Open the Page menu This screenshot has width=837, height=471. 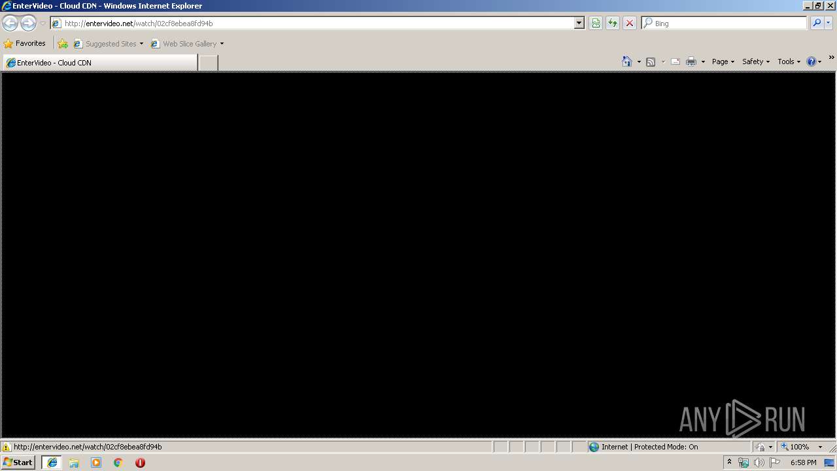click(723, 61)
